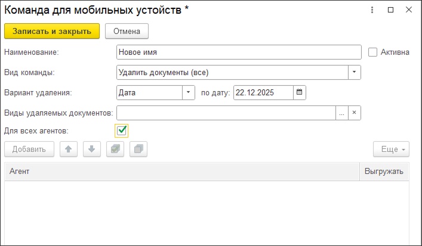Open the three-dot window menu in title bar

372,10
